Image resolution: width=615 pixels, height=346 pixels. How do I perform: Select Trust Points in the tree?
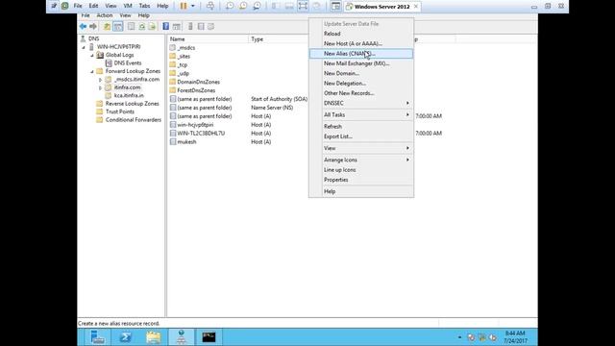119,111
